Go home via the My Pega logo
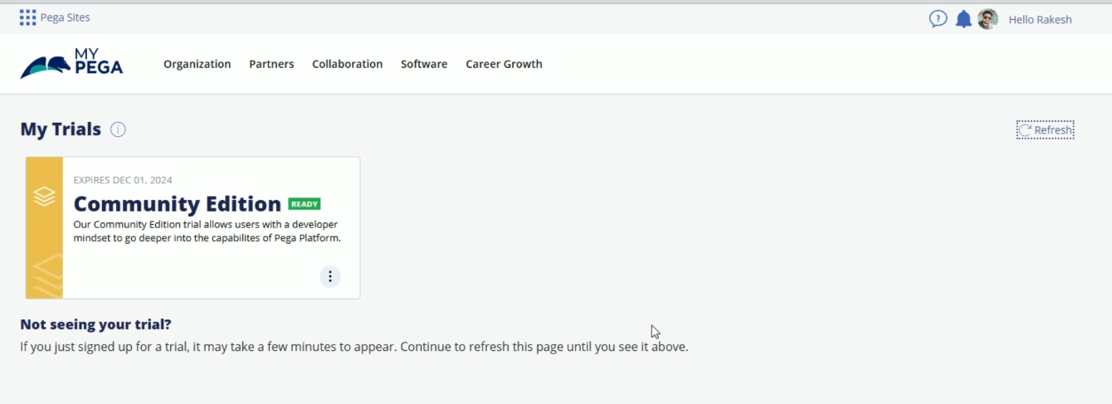 (71, 63)
